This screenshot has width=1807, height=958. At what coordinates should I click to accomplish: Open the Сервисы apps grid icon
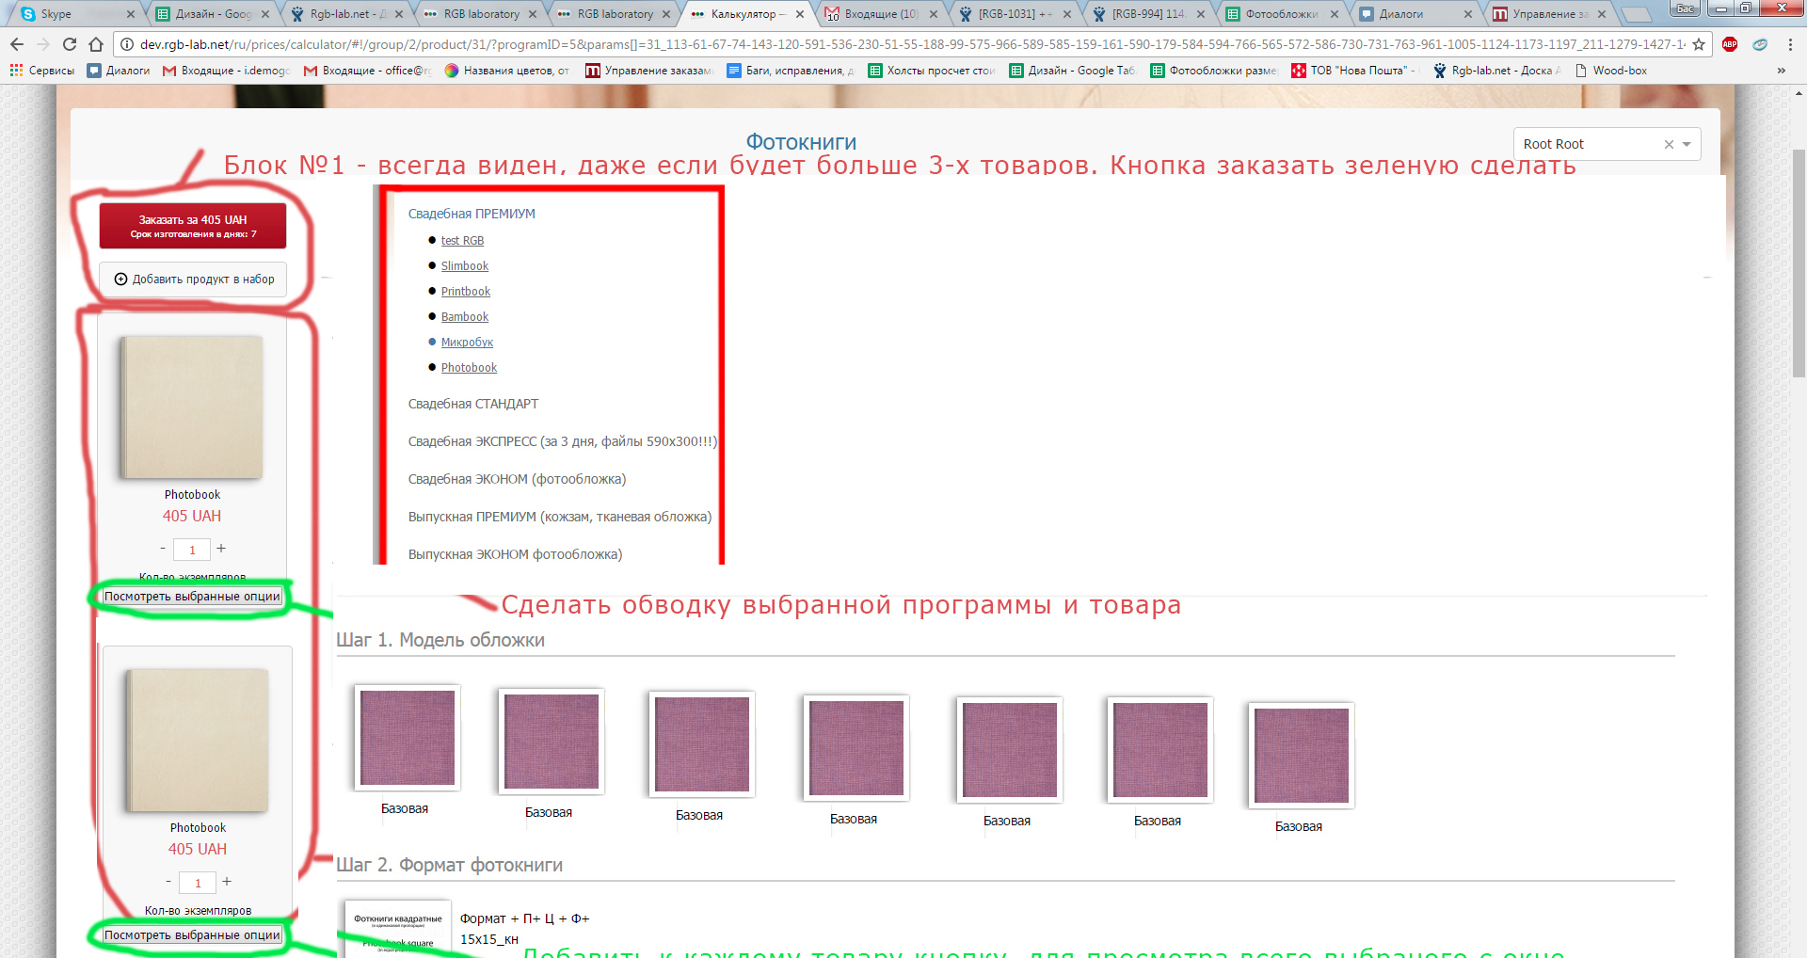click(x=16, y=71)
